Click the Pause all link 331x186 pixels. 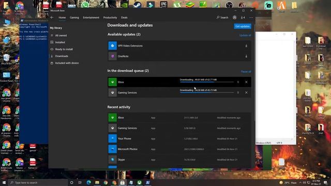pyautogui.click(x=246, y=72)
